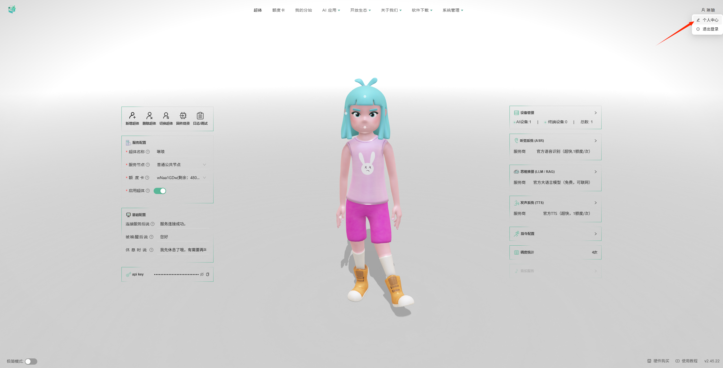Enable the 极简模式 toggle
This screenshot has width=723, height=368.
[31, 361]
